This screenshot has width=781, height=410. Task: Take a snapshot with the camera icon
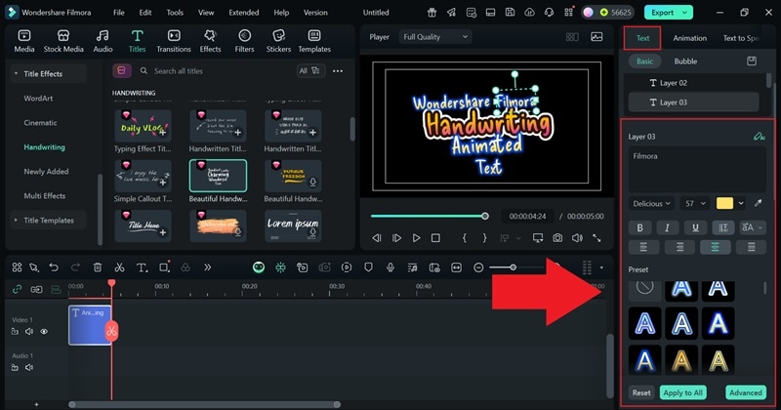(557, 238)
